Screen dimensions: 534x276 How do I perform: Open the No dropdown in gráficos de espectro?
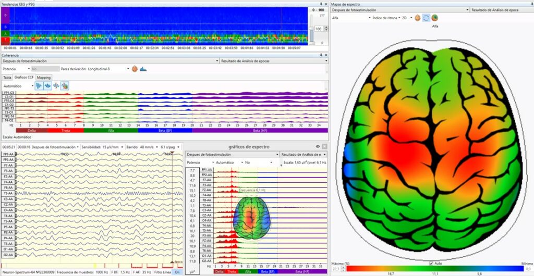tap(259, 162)
